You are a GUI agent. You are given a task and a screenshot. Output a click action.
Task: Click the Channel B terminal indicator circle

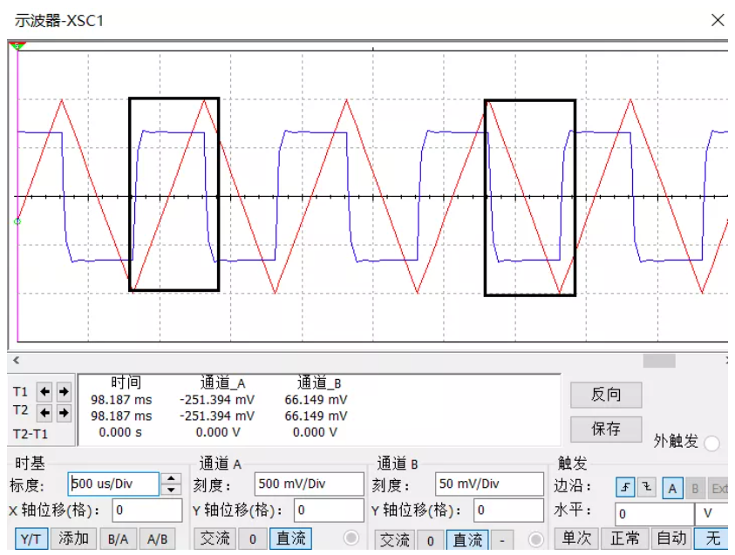(x=536, y=540)
